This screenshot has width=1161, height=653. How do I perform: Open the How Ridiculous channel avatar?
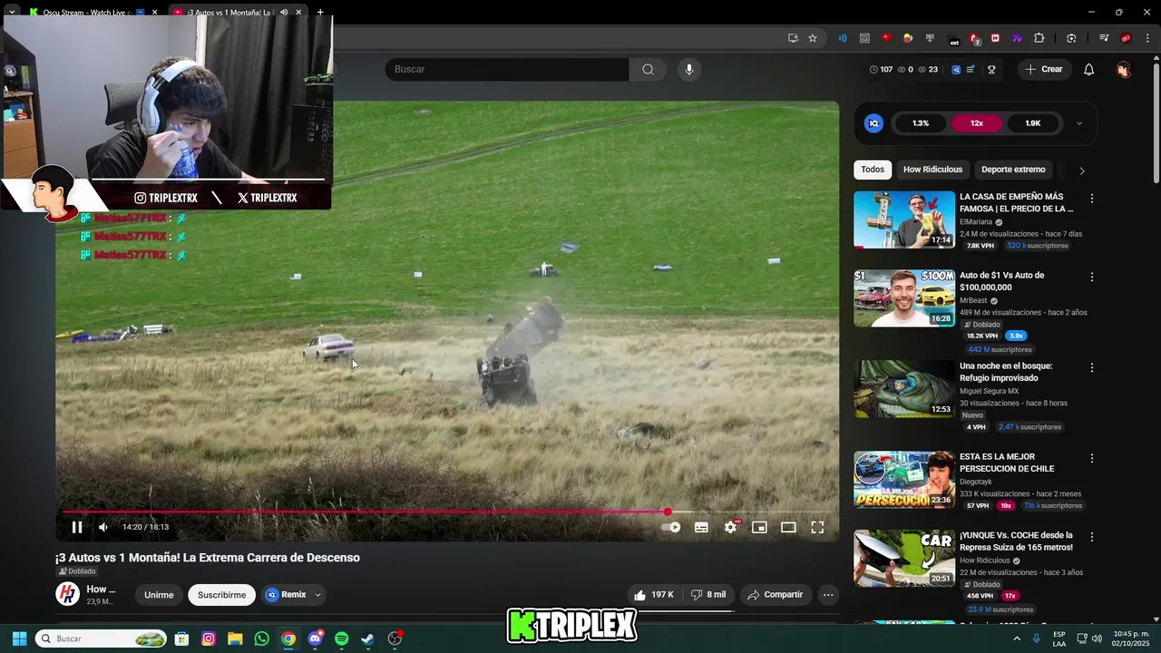click(x=67, y=594)
